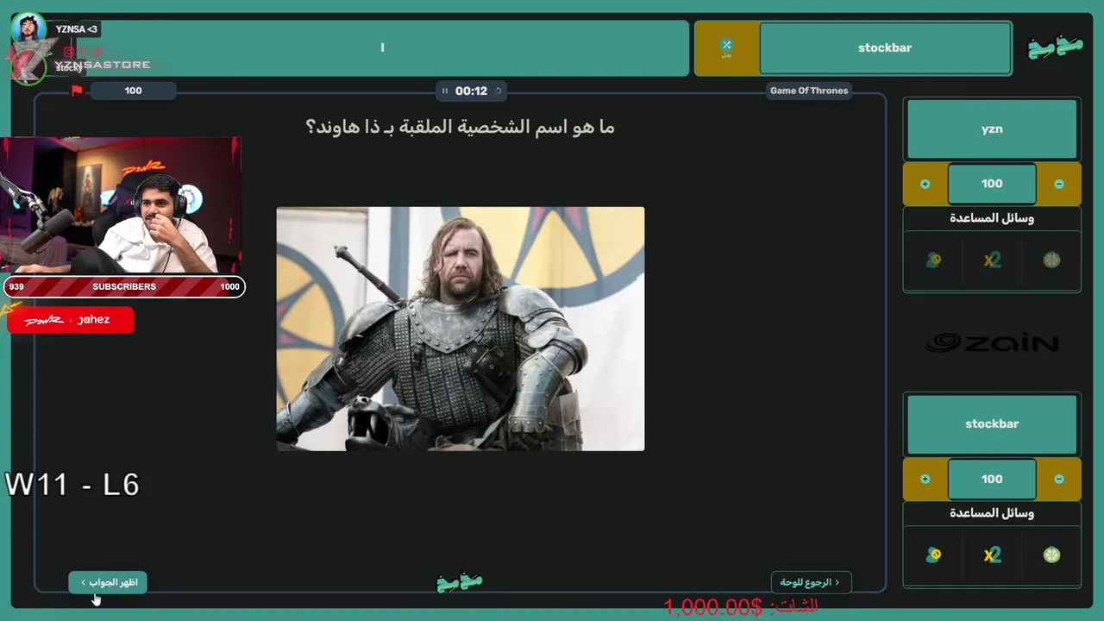
Task: Click the game logo at bottom center
Action: [460, 583]
